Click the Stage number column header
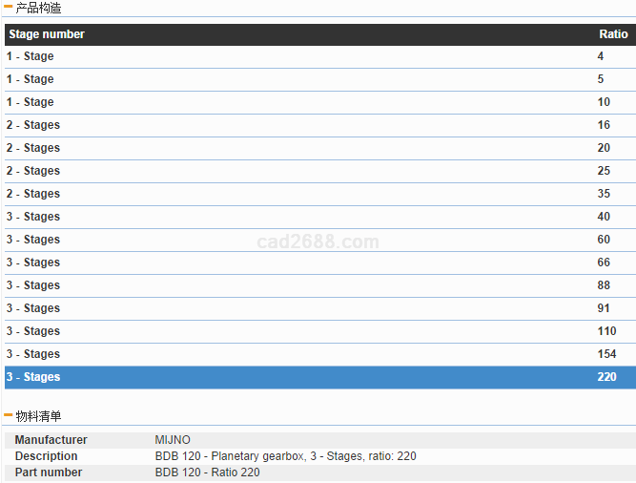Screen dimensions: 636x483 point(47,34)
